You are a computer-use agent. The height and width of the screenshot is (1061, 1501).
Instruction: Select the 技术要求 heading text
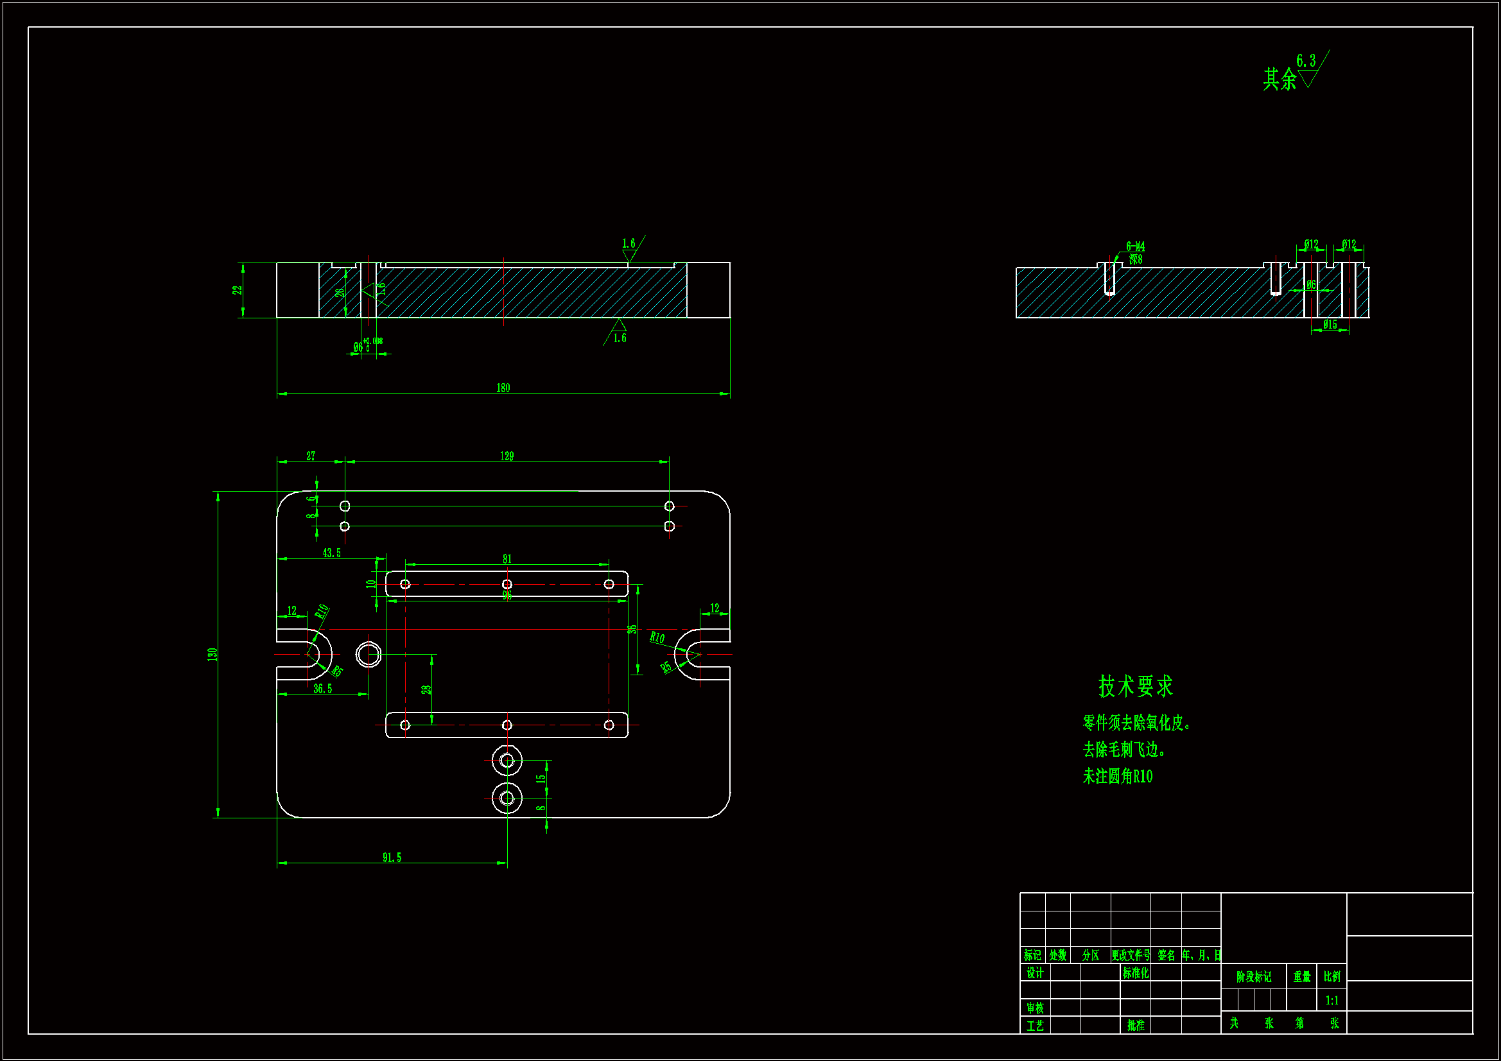(x=1136, y=686)
